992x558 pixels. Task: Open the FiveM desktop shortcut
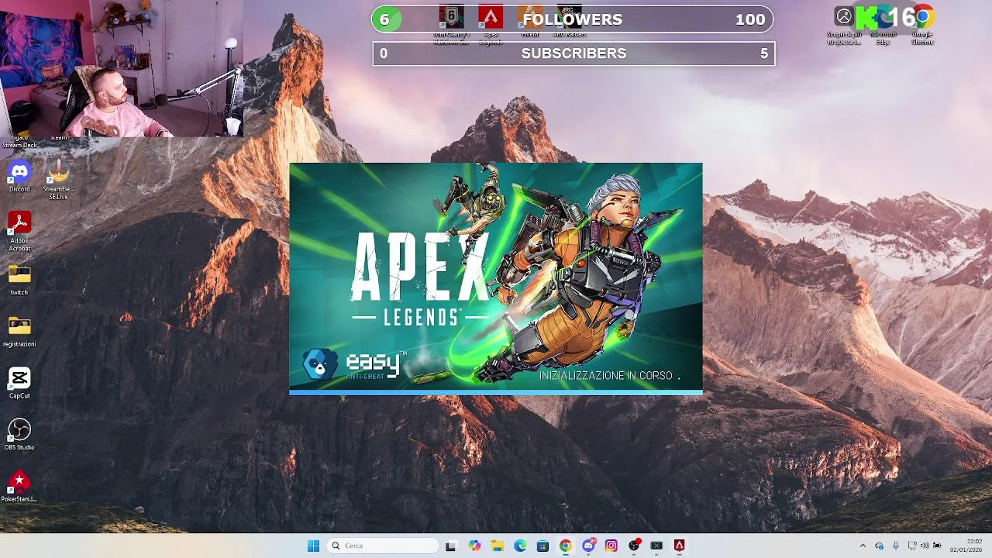click(530, 21)
